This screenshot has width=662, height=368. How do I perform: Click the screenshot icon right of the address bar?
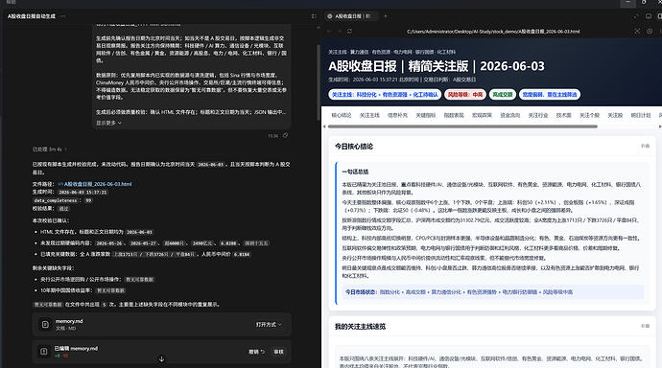(637, 32)
